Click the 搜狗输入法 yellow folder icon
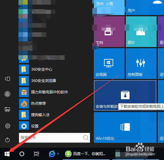This screenshot has height=160, width=164. pyautogui.click(x=24, y=115)
